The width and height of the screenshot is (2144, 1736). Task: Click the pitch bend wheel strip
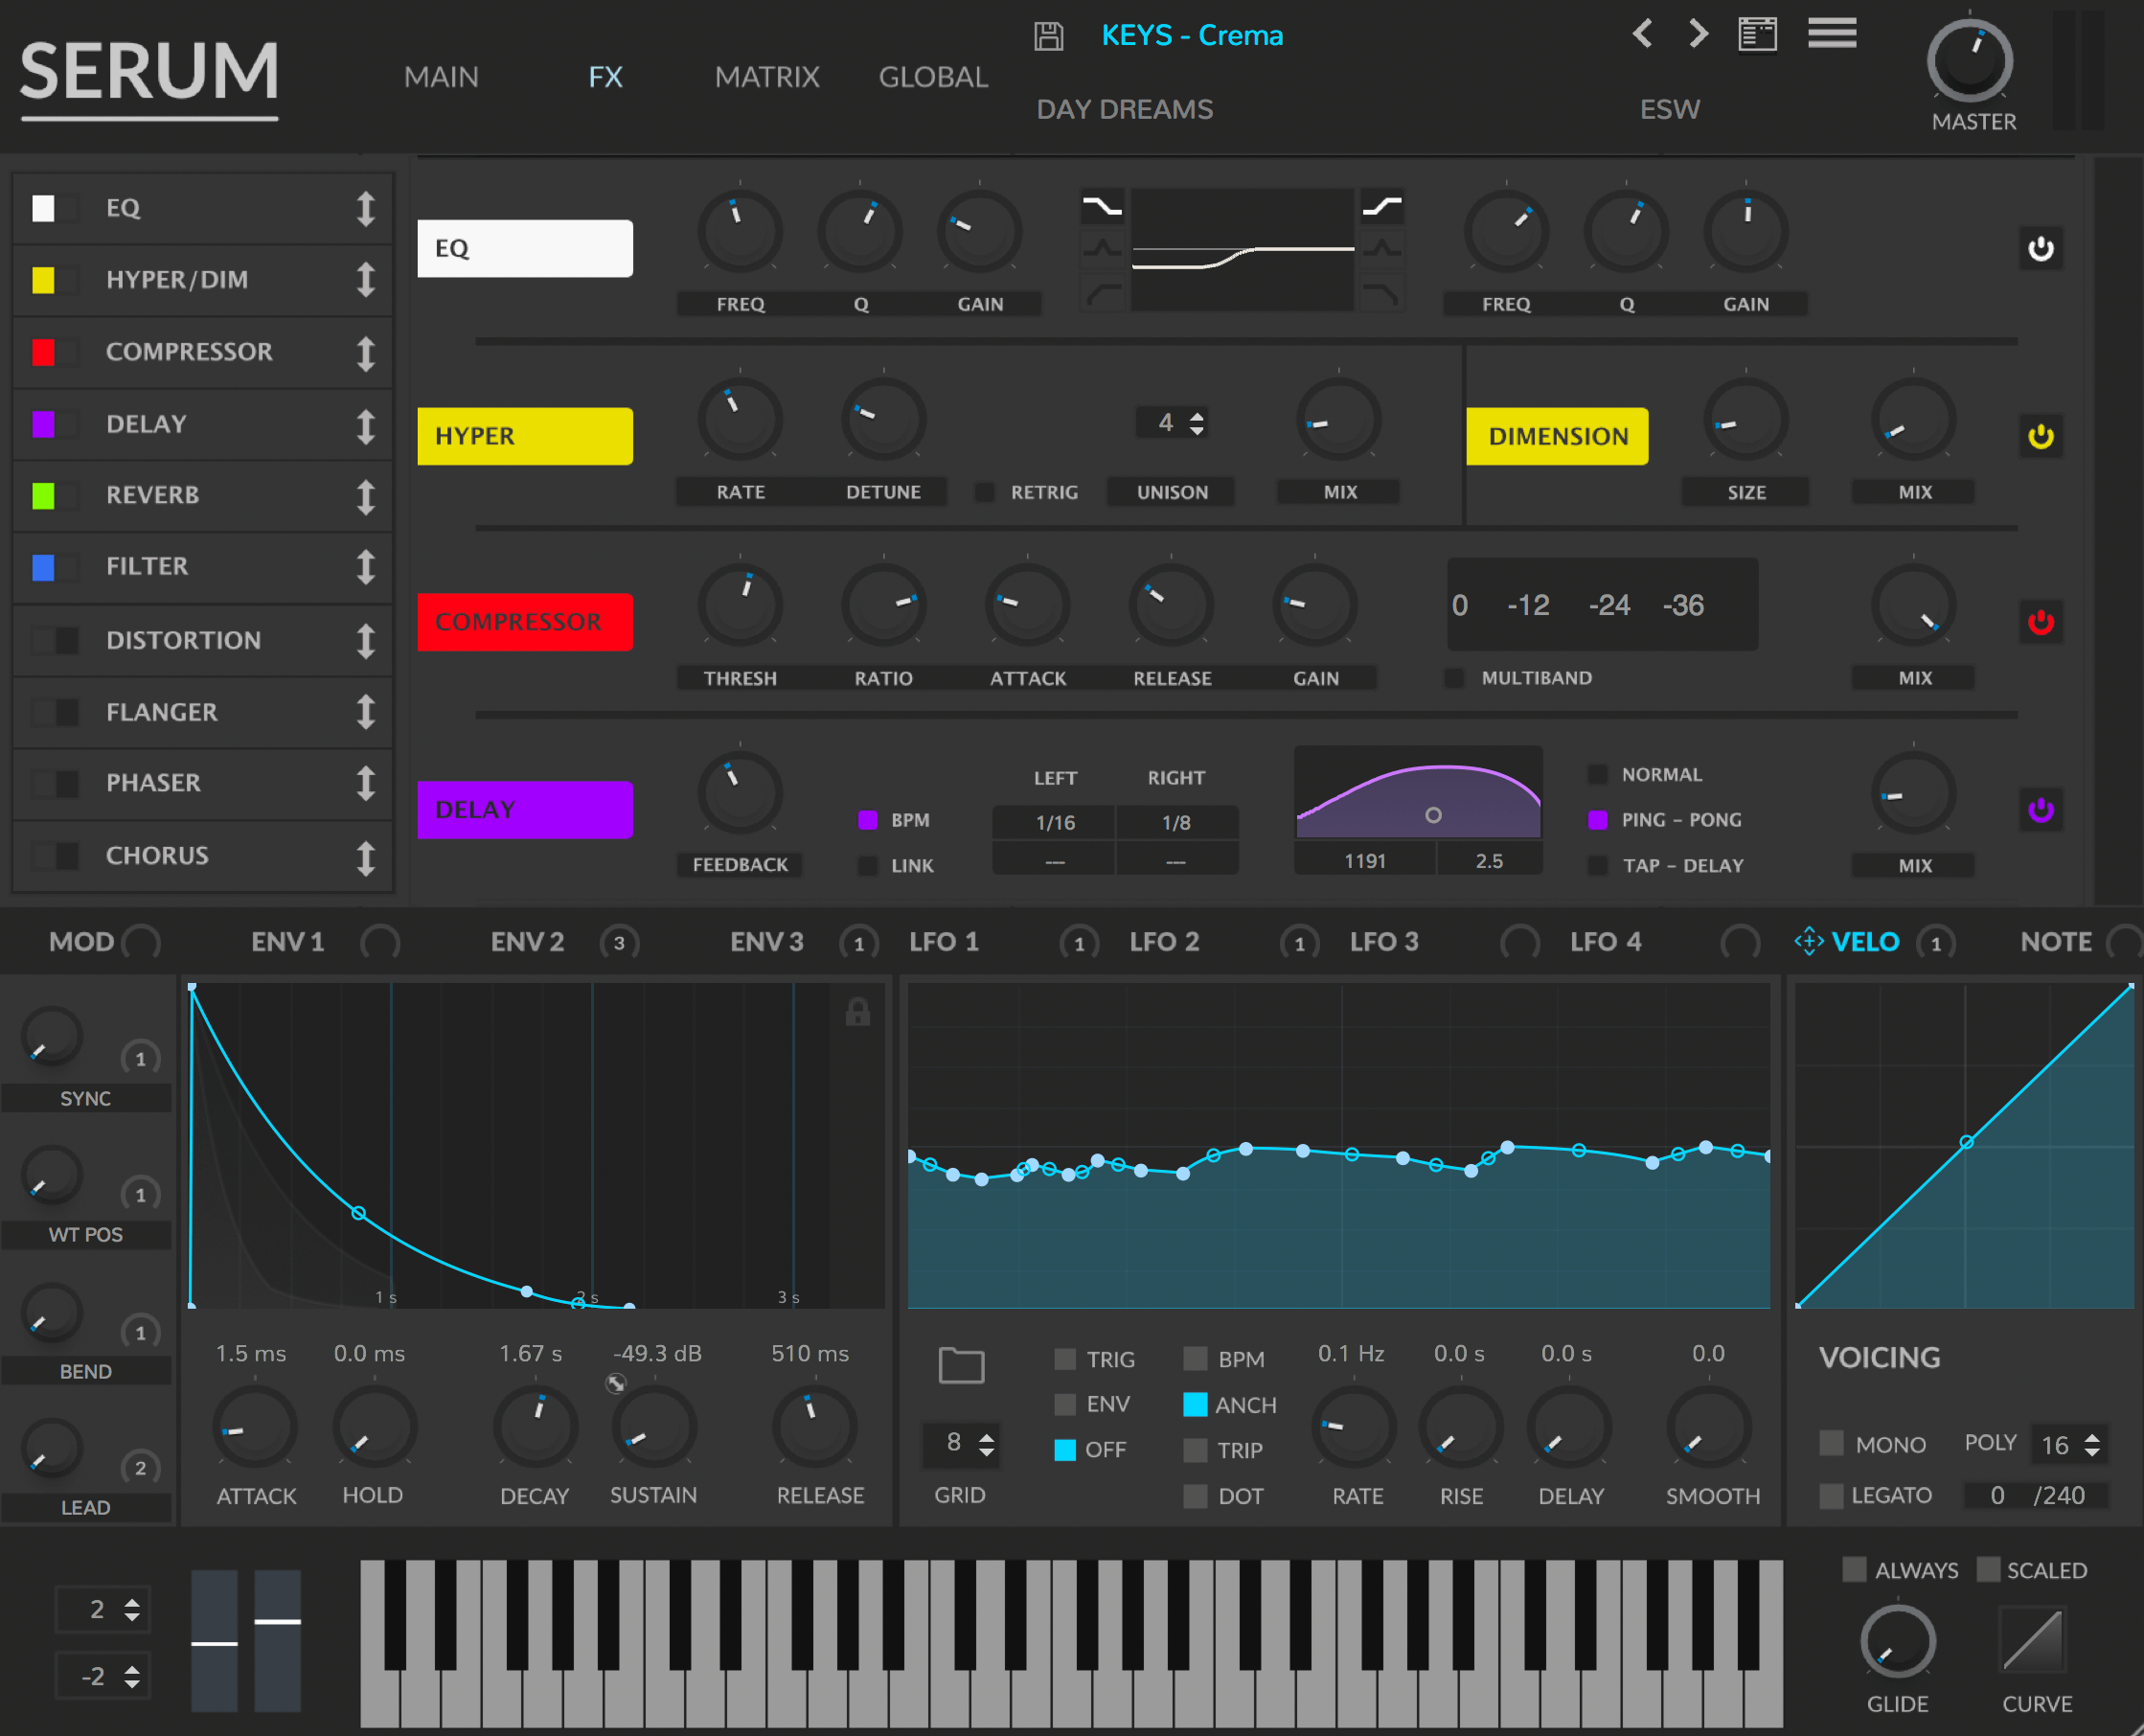pyautogui.click(x=215, y=1640)
